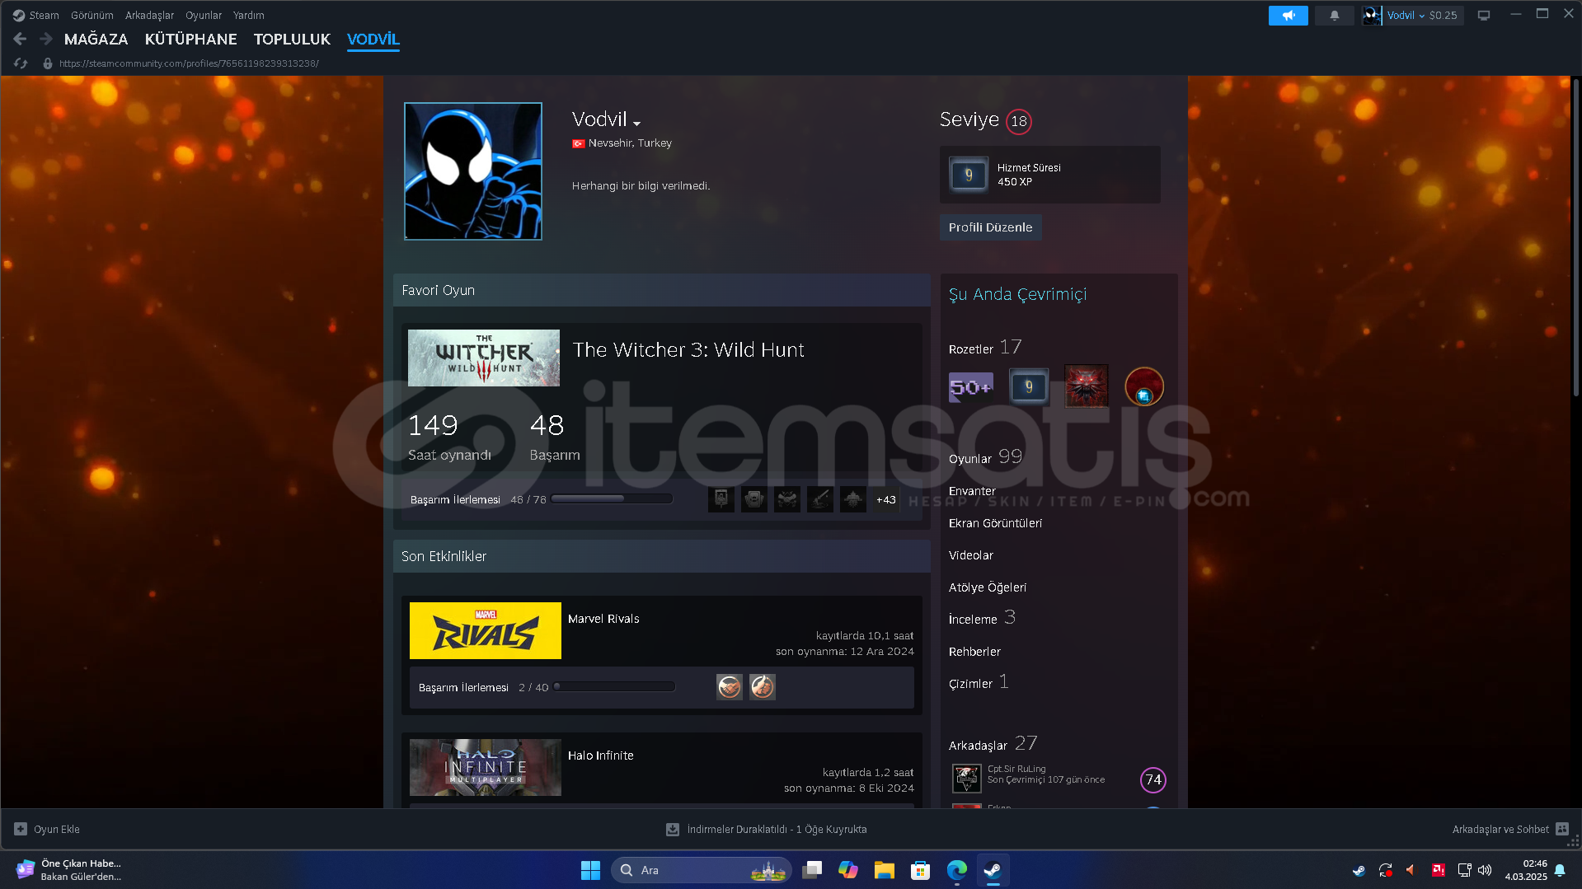Open the Videolar link
The width and height of the screenshot is (1582, 889).
pos(971,555)
